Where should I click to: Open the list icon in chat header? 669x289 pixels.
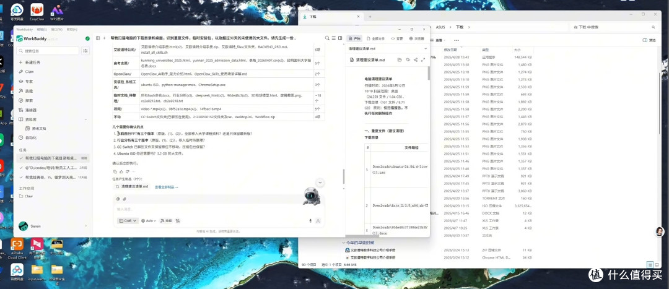click(x=334, y=38)
